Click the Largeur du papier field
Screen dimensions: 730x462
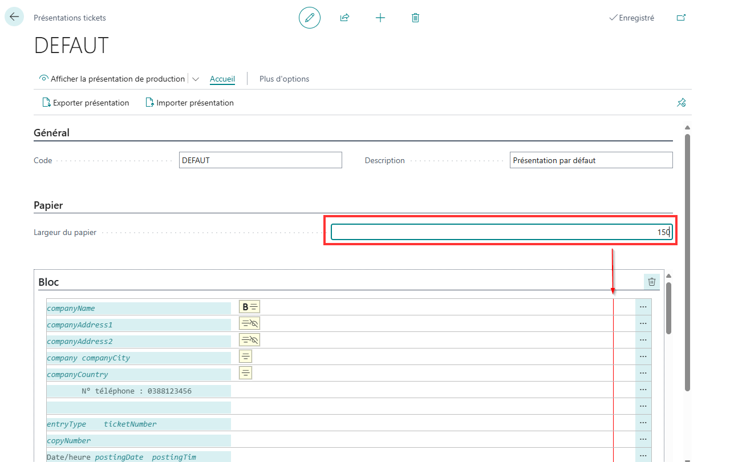tap(502, 232)
